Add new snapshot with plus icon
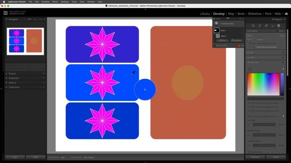 tap(44, 78)
